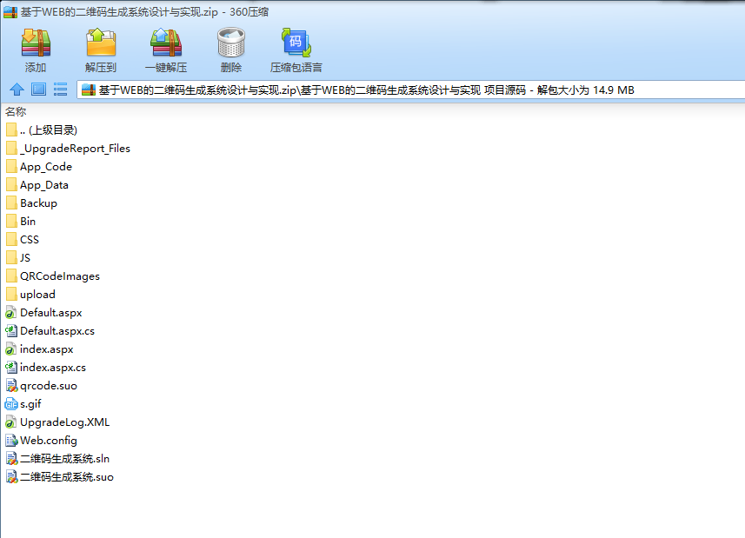Image resolution: width=745 pixels, height=538 pixels.
Task: Select the upload folder icon
Action: [12, 295]
